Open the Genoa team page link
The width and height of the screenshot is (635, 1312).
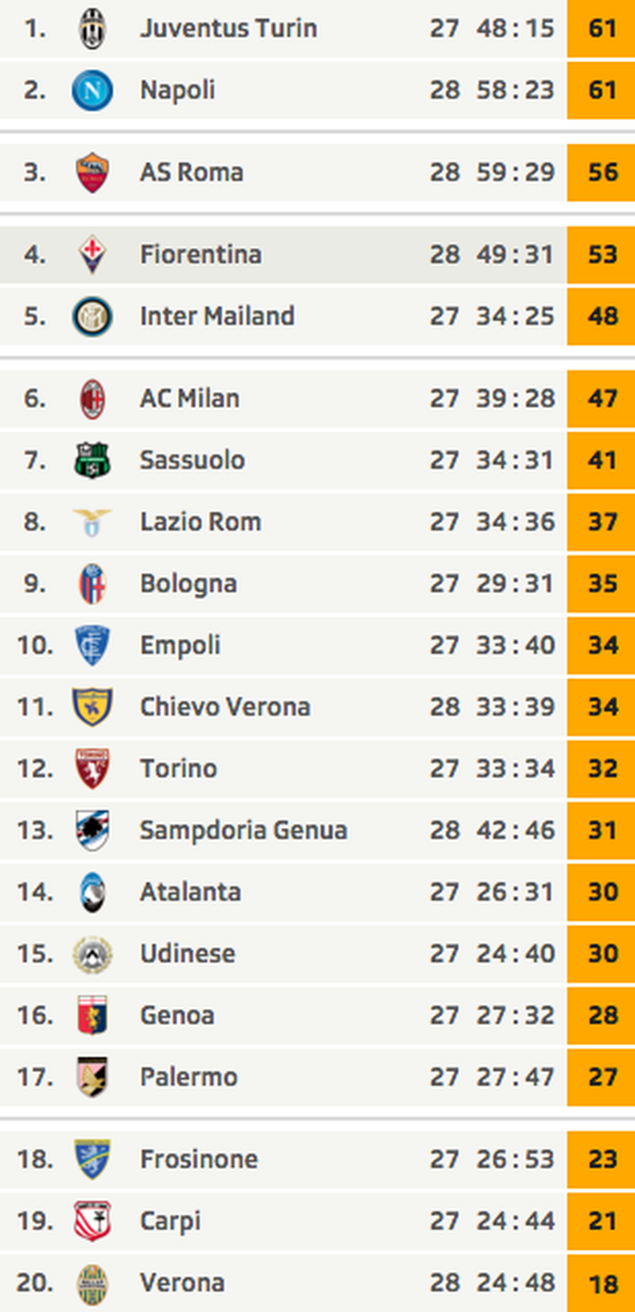pyautogui.click(x=177, y=1015)
